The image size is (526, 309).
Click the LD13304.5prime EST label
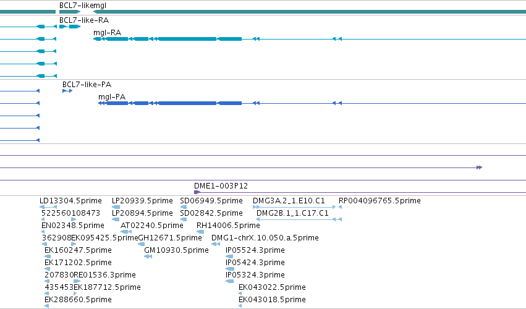click(x=70, y=201)
